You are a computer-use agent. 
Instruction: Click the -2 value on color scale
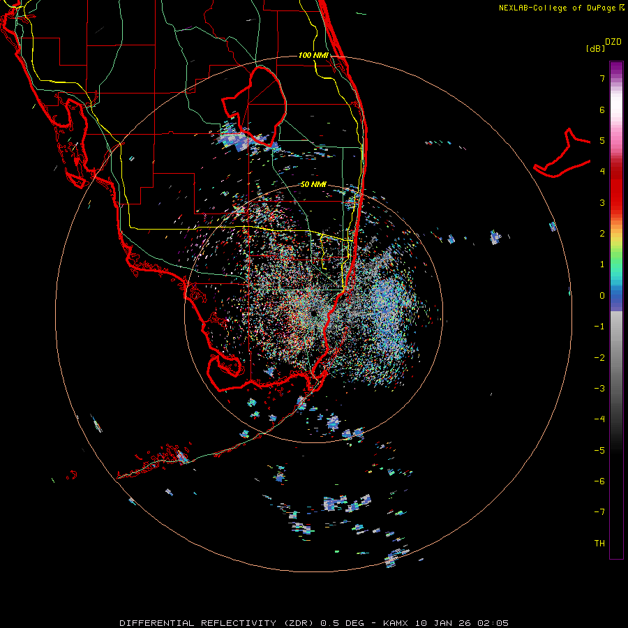[x=599, y=358]
